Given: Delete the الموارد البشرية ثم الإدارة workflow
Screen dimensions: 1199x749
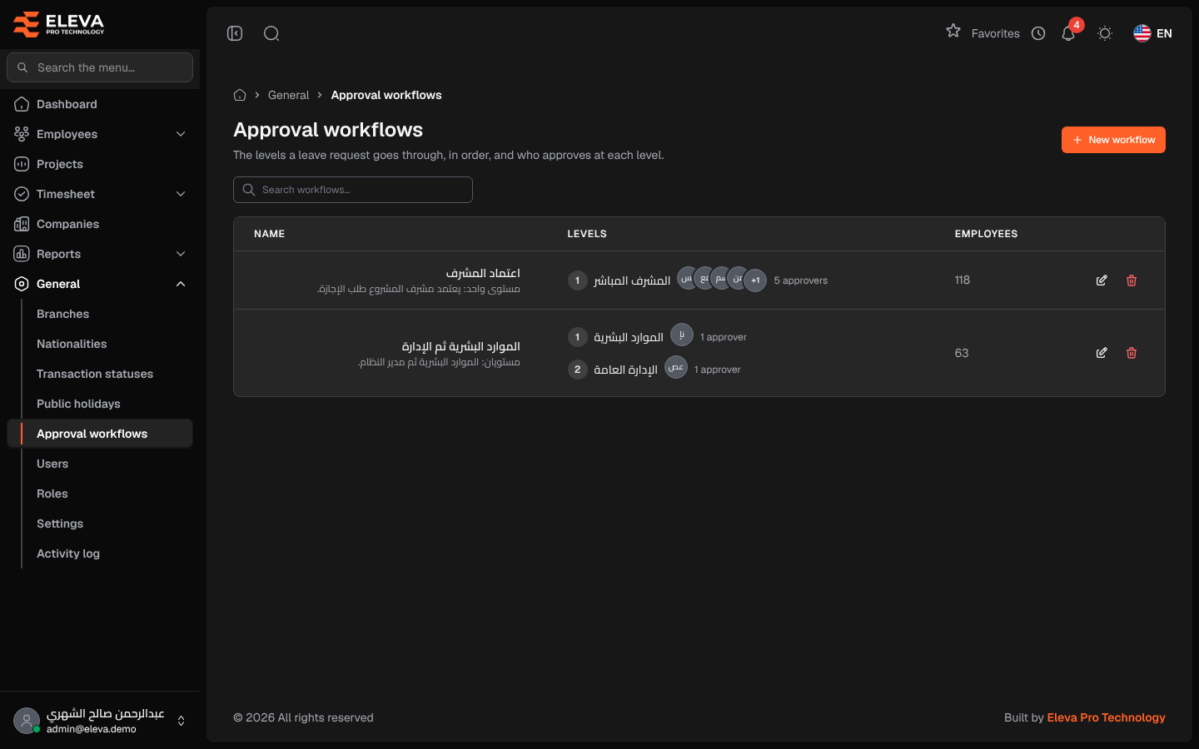Looking at the screenshot, I should tap(1132, 353).
